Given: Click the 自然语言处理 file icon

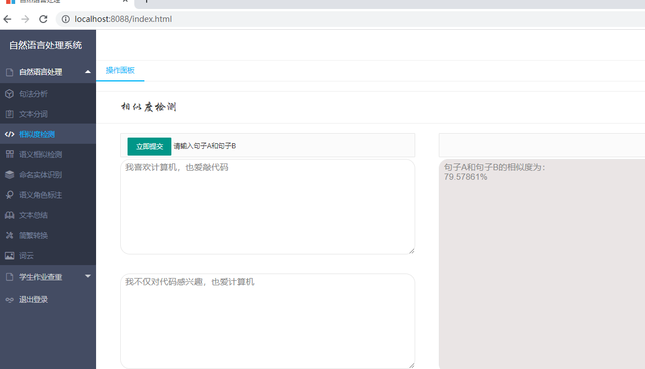Looking at the screenshot, I should [x=10, y=72].
